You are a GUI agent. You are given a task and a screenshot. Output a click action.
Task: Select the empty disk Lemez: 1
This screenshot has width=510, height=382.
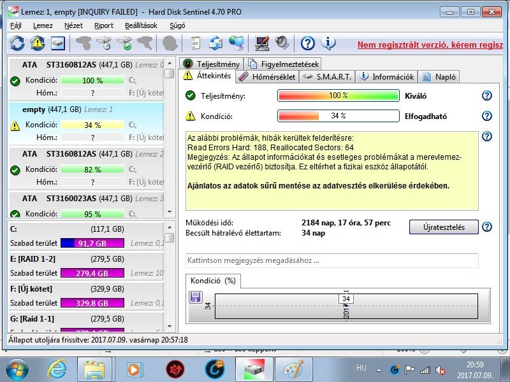[x=86, y=124]
